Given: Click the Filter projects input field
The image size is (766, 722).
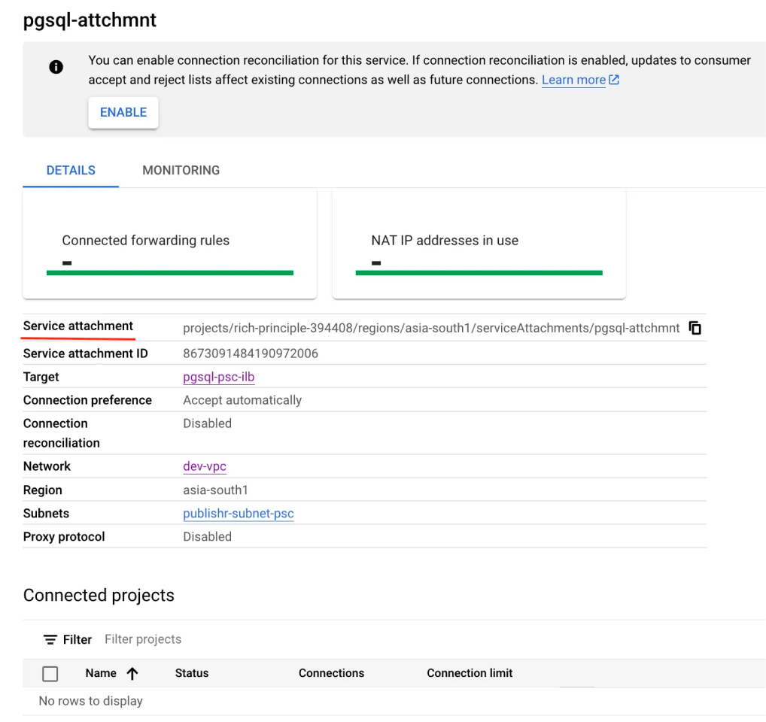Looking at the screenshot, I should 142,639.
